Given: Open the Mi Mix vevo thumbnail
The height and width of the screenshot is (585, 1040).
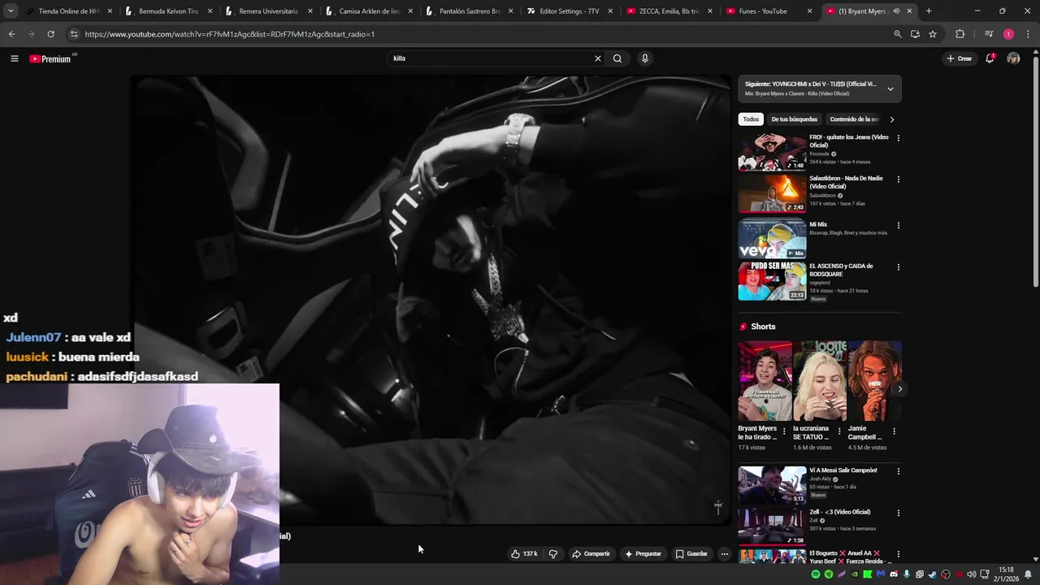Looking at the screenshot, I should 772,240.
